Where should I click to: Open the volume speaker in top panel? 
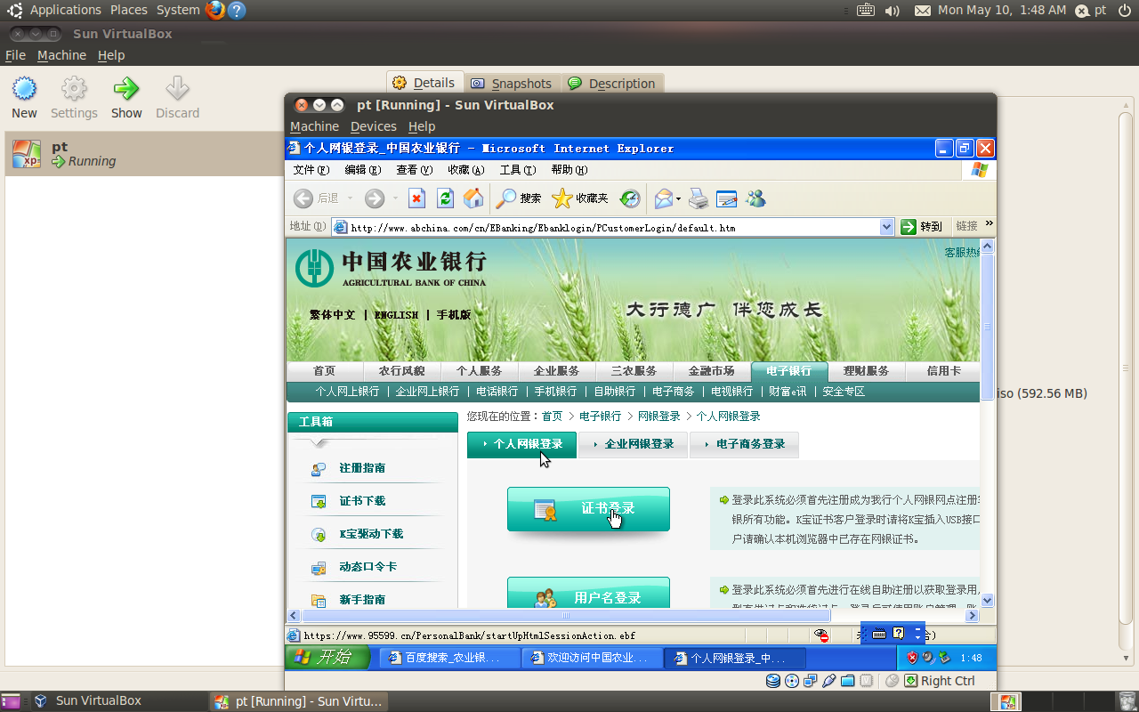pos(893,11)
